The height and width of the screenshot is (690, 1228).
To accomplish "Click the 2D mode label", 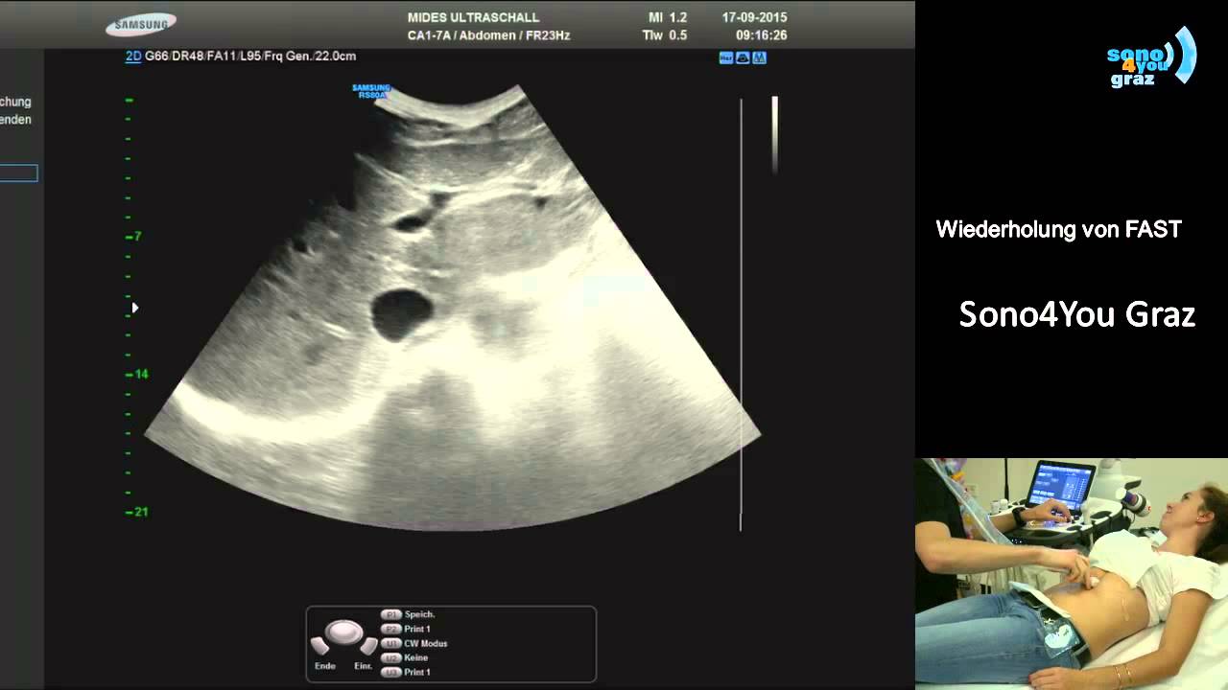I will pos(133,57).
